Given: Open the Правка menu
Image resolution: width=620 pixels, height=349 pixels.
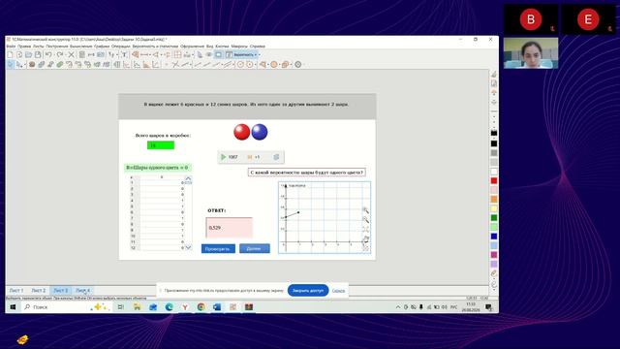Looking at the screenshot, I should point(24,47).
